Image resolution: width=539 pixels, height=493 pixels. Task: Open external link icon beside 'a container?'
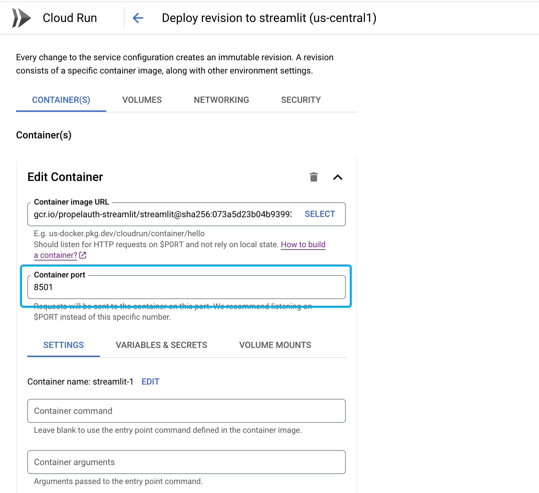(83, 255)
